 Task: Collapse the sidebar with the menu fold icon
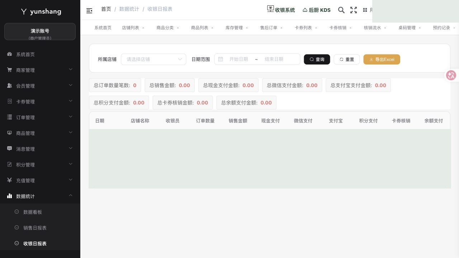89,11
